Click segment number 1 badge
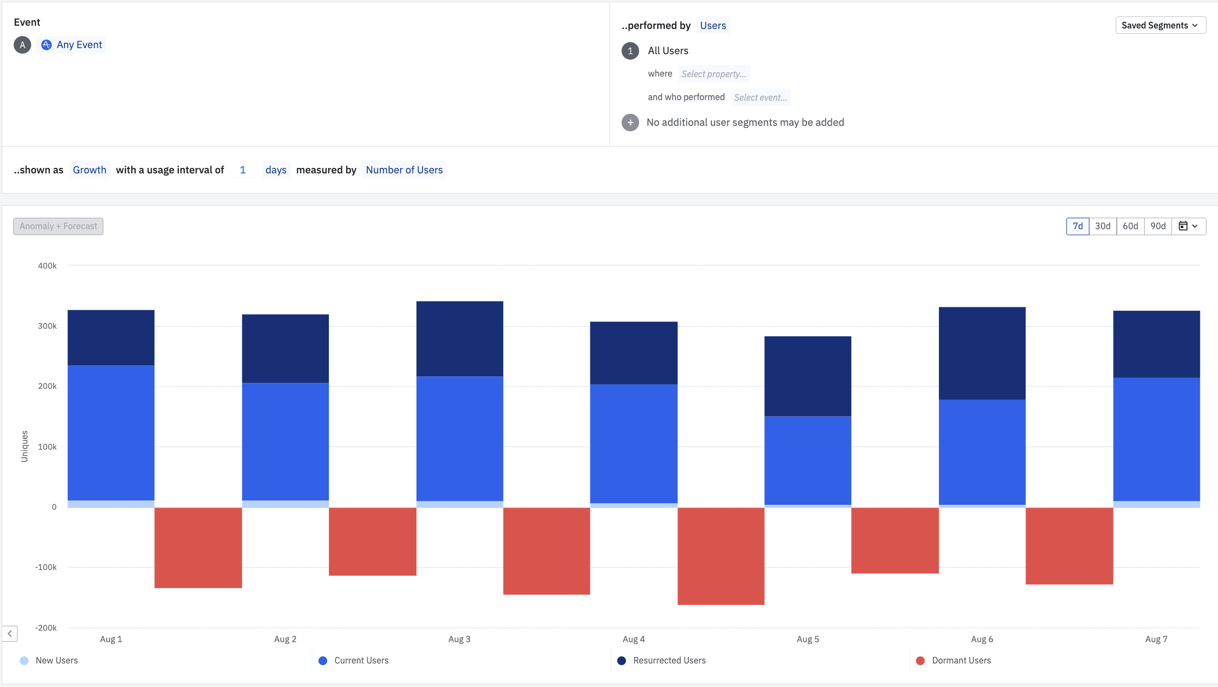 coord(630,51)
